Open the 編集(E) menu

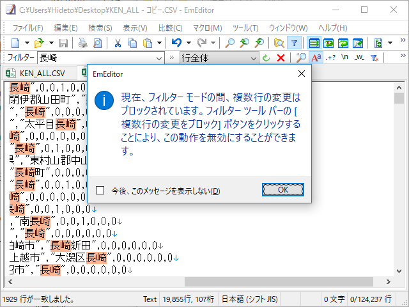pos(65,28)
